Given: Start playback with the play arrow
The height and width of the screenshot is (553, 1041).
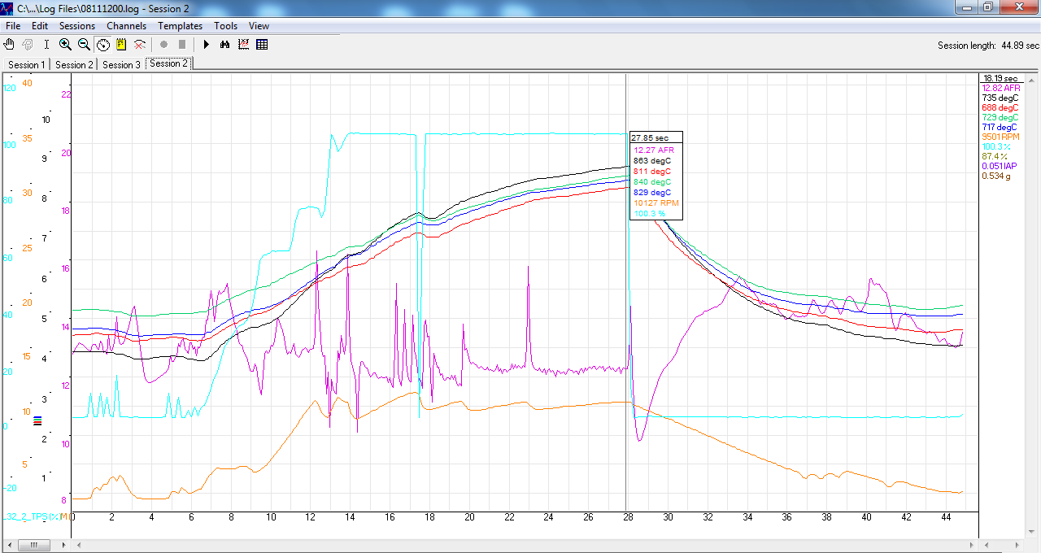Looking at the screenshot, I should coord(206,45).
